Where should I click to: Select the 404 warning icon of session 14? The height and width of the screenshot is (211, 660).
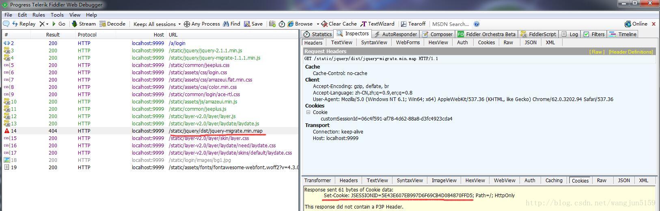coord(6,131)
